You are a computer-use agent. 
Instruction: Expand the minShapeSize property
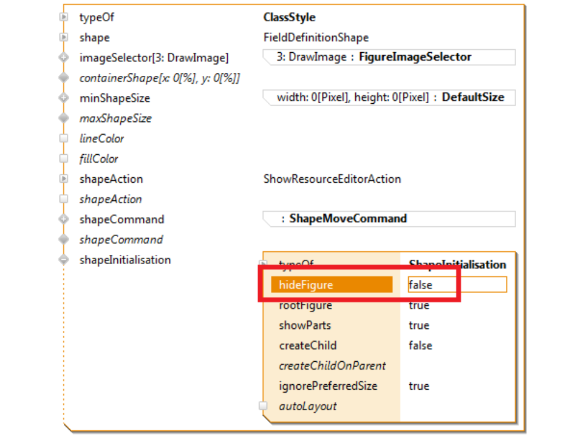64,98
